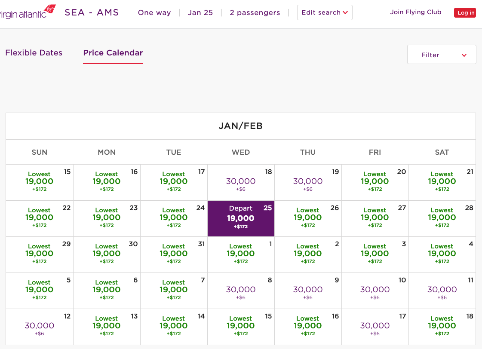
Task: Click the Virgin Atlantic logo
Action: pos(28,12)
